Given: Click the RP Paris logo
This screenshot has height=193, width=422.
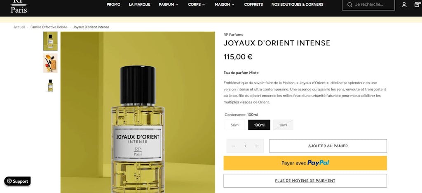Looking at the screenshot, I should point(19,7).
